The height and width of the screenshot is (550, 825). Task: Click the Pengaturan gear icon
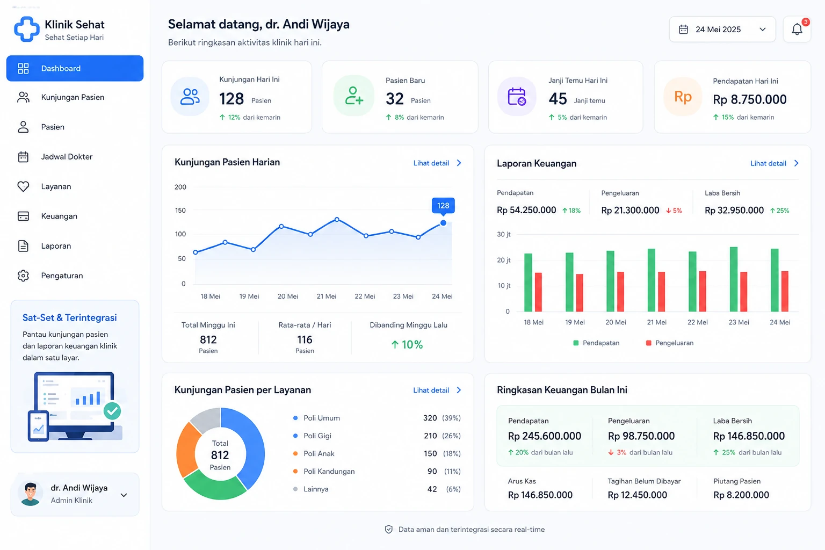click(23, 276)
